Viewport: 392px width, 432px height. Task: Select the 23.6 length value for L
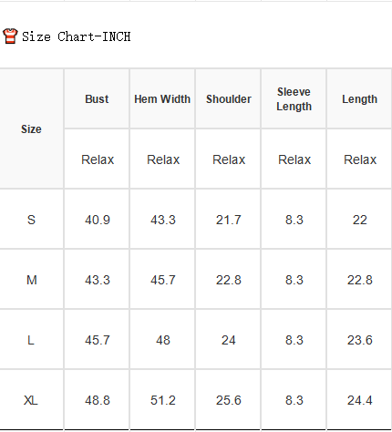[360, 340]
